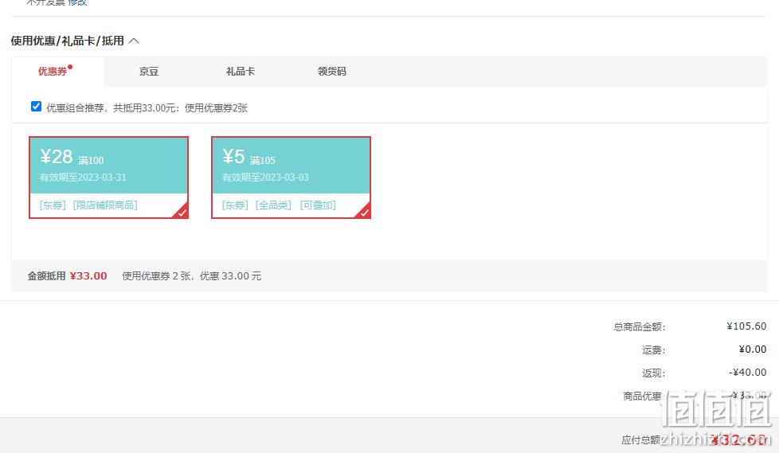This screenshot has width=779, height=453.
Task: Click the [东券] label on ¥28 coupon
Action: [x=53, y=205]
